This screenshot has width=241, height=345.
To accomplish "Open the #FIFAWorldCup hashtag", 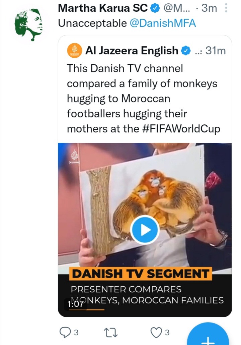I will 183,129.
